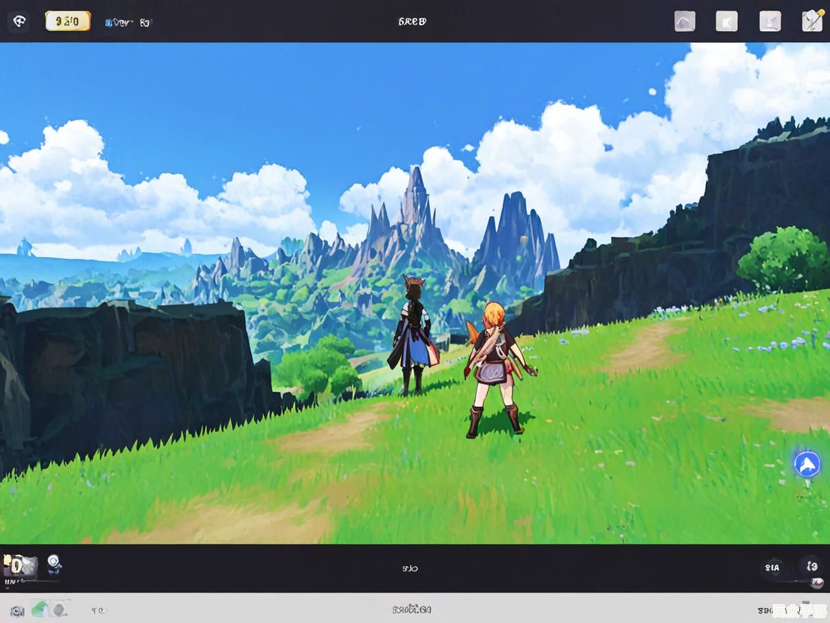Click the white flag square icon in the top bar
The height and width of the screenshot is (623, 830).
pyautogui.click(x=727, y=21)
